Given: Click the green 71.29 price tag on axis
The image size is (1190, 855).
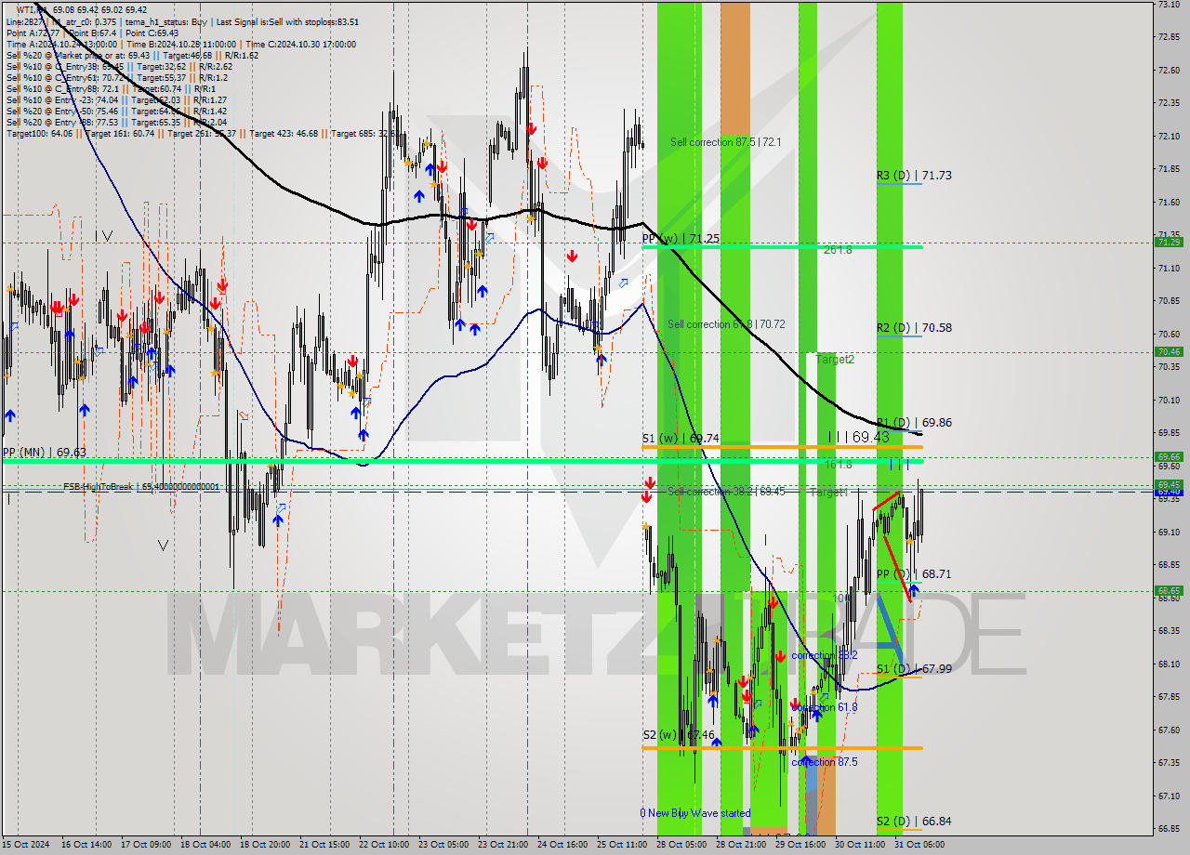Looking at the screenshot, I should click(1169, 242).
